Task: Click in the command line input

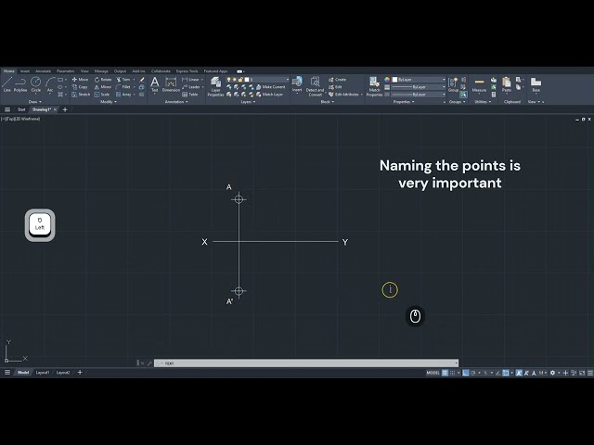Action: coord(306,363)
